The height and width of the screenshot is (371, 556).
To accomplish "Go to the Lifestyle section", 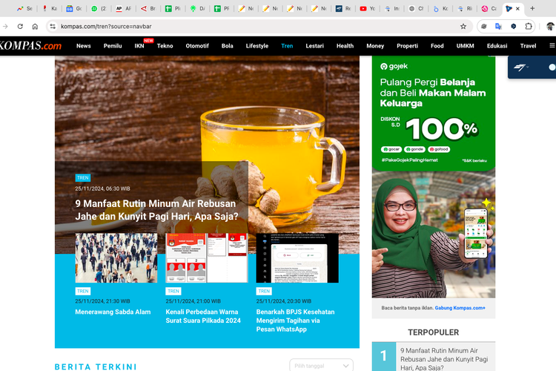I will pos(257,45).
